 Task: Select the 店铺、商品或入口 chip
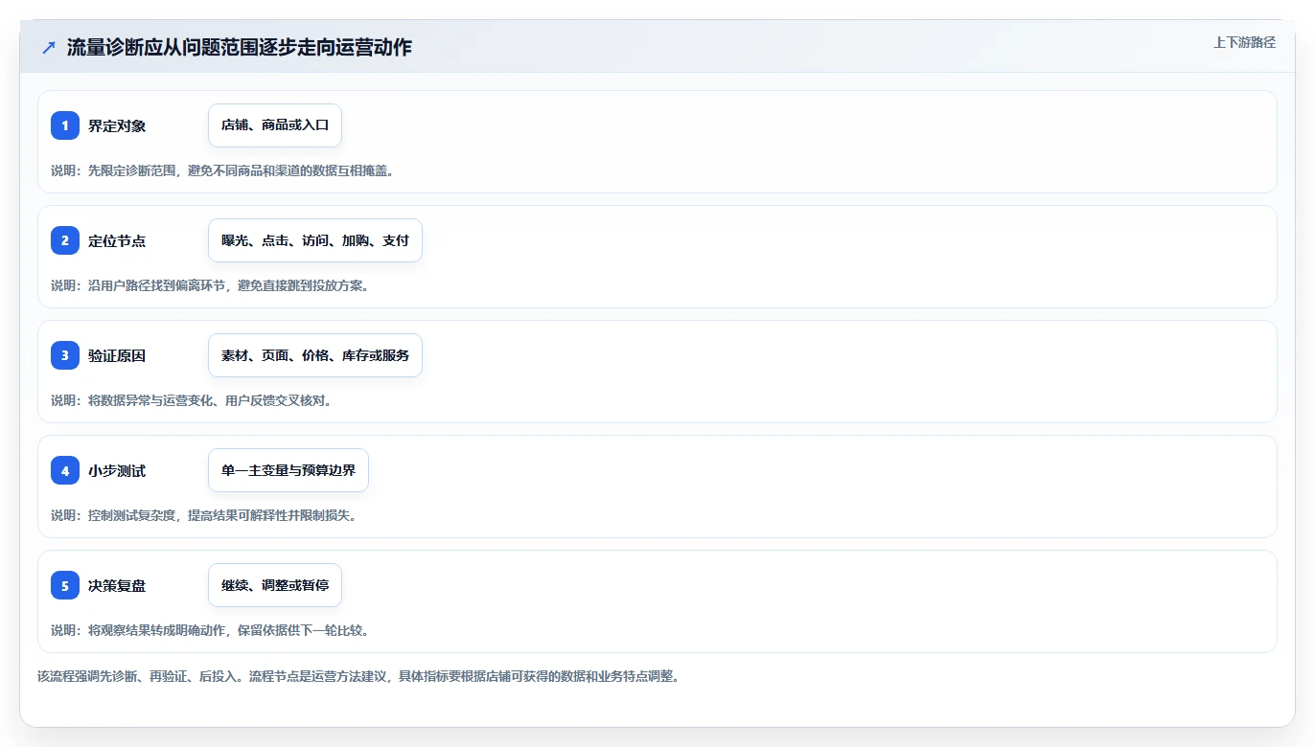tap(275, 125)
